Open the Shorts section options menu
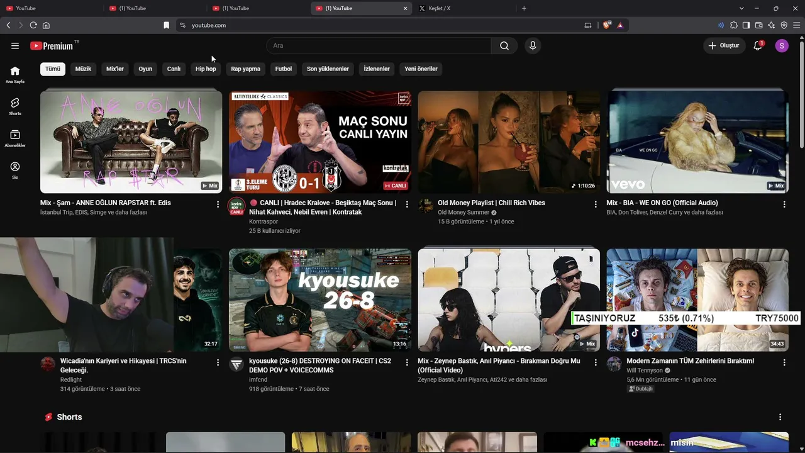The width and height of the screenshot is (805, 453). tap(780, 417)
